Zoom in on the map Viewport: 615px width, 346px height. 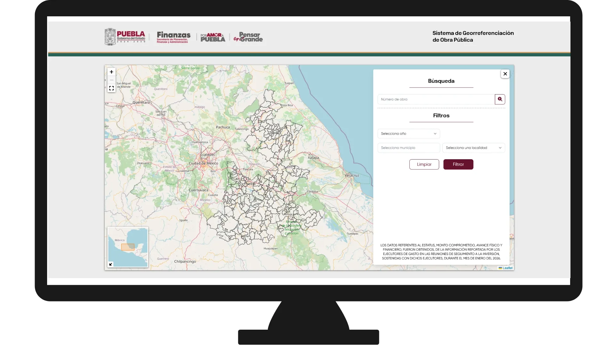[111, 72]
